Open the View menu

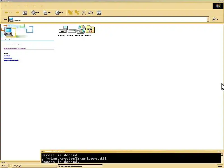19,6
